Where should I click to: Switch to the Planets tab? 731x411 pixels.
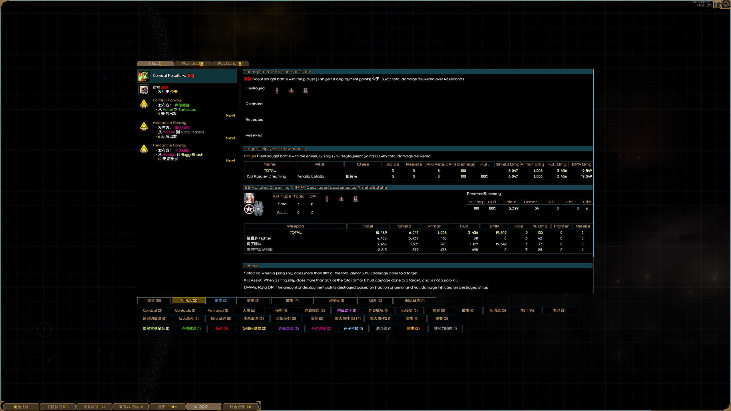pos(193,63)
